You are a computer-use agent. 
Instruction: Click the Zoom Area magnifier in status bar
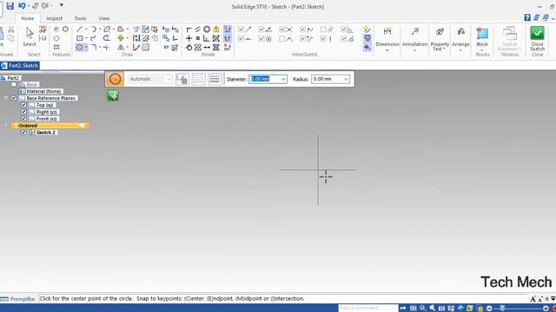pyautogui.click(x=423, y=309)
